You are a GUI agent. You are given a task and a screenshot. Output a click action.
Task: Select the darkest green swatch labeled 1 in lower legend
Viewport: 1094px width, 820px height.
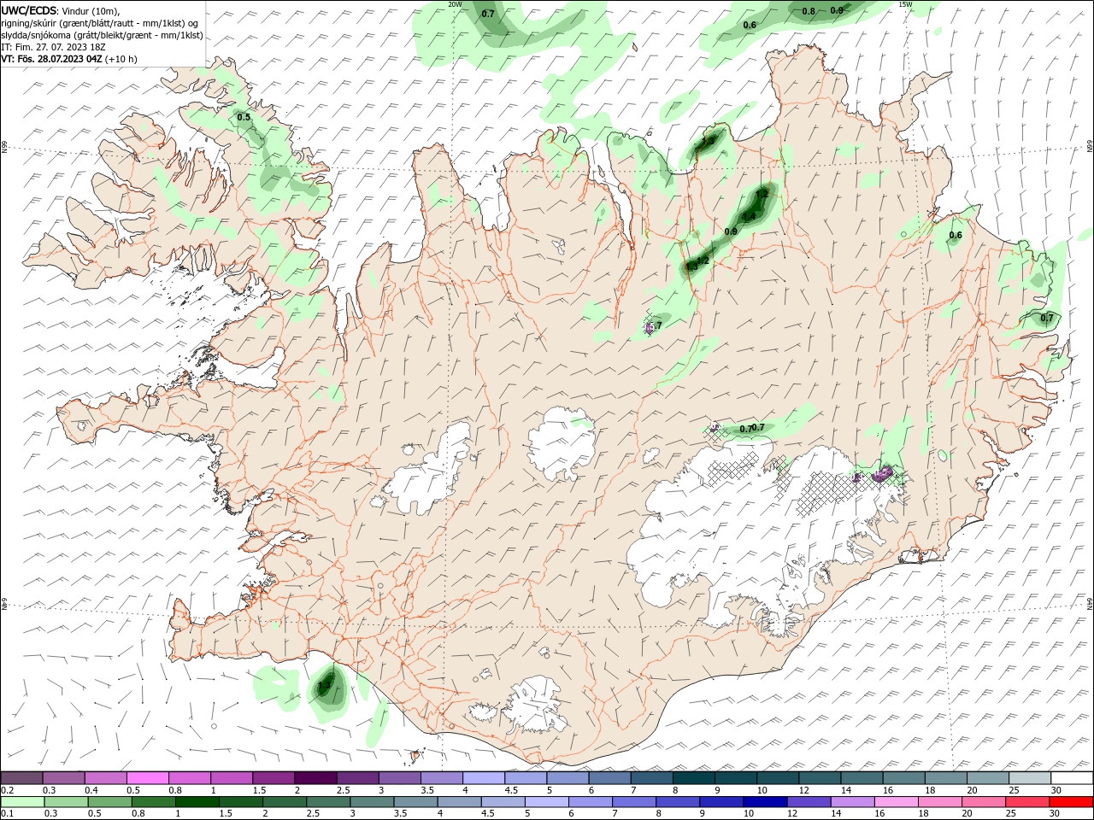(197, 802)
